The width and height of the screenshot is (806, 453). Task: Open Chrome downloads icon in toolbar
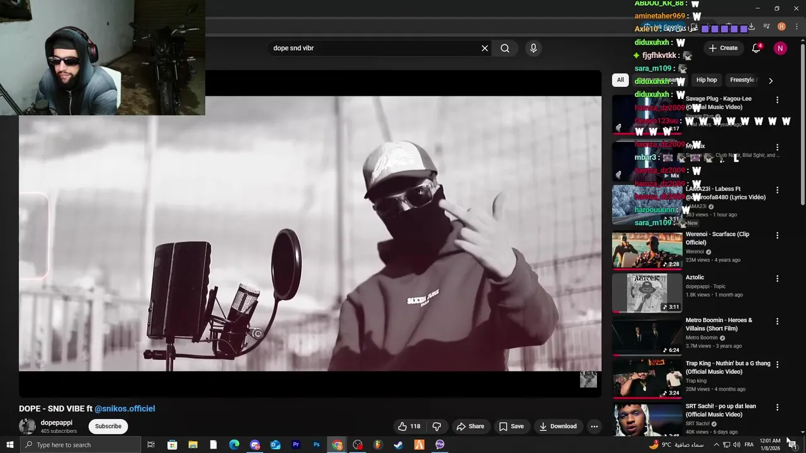[751, 26]
